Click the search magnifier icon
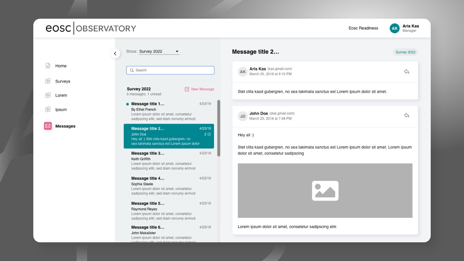Image resolution: width=464 pixels, height=261 pixels. pos(132,70)
